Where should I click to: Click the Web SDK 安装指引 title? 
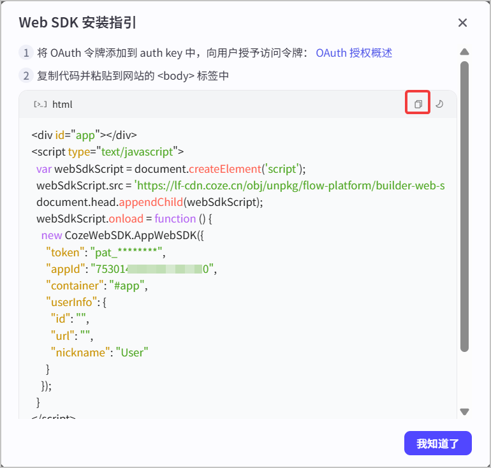coord(78,23)
